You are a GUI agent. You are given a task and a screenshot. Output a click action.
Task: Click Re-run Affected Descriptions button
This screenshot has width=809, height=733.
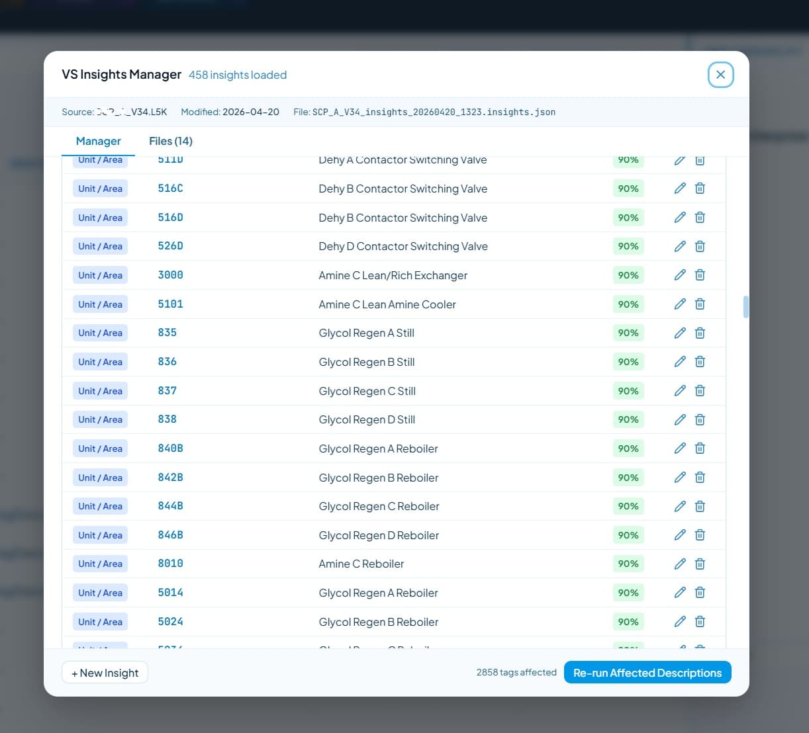pyautogui.click(x=647, y=673)
